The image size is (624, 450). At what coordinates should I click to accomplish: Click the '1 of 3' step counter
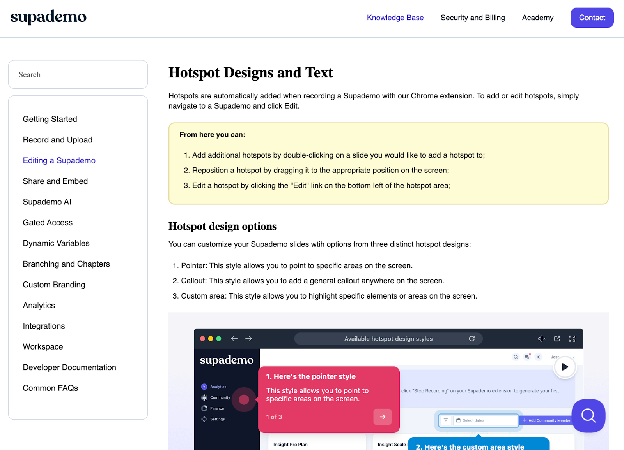tap(274, 417)
